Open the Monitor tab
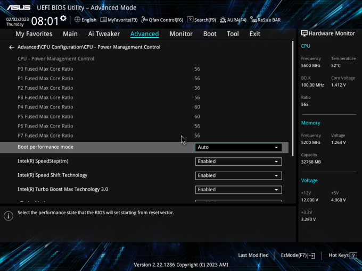This screenshot has height=271, width=362. [181, 34]
